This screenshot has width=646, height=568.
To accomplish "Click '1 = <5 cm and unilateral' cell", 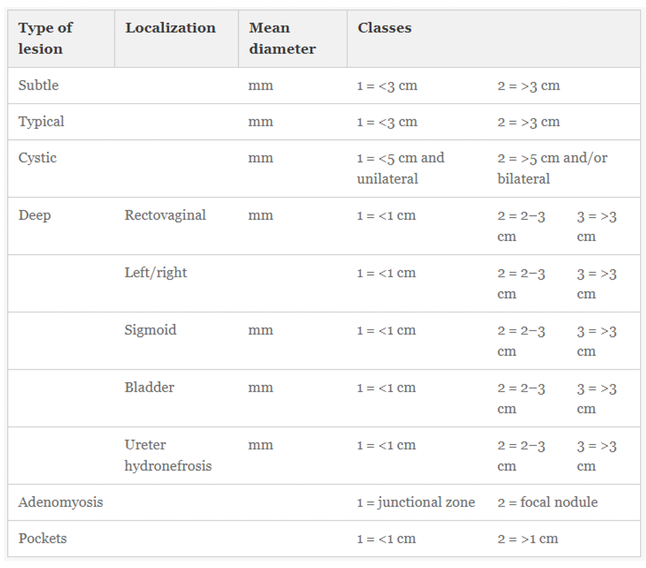I will 401,168.
